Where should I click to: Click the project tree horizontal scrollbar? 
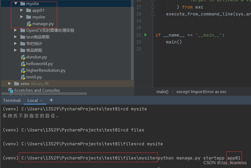(x=44, y=94)
